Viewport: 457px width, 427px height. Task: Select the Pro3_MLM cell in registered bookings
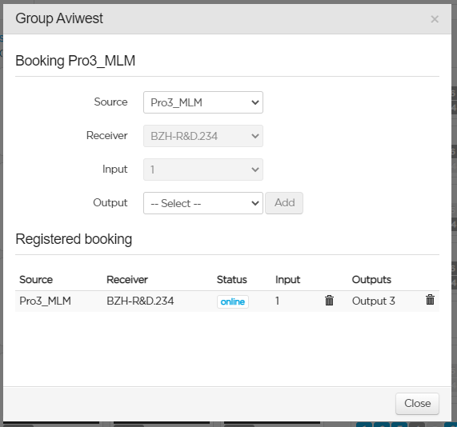[45, 301]
